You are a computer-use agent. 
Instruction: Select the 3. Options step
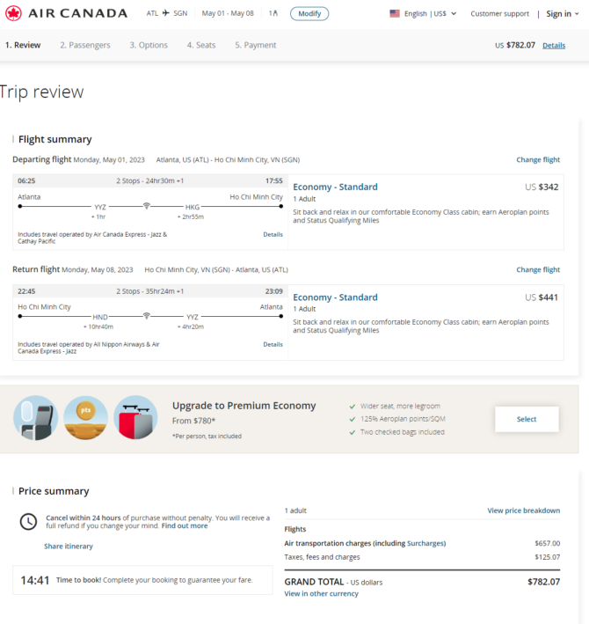pos(149,45)
